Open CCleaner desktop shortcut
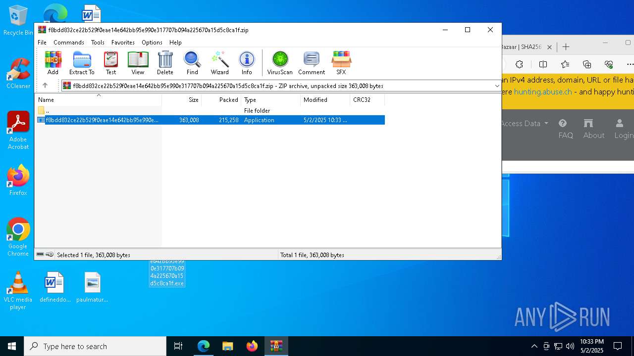This screenshot has width=634, height=356. click(18, 74)
